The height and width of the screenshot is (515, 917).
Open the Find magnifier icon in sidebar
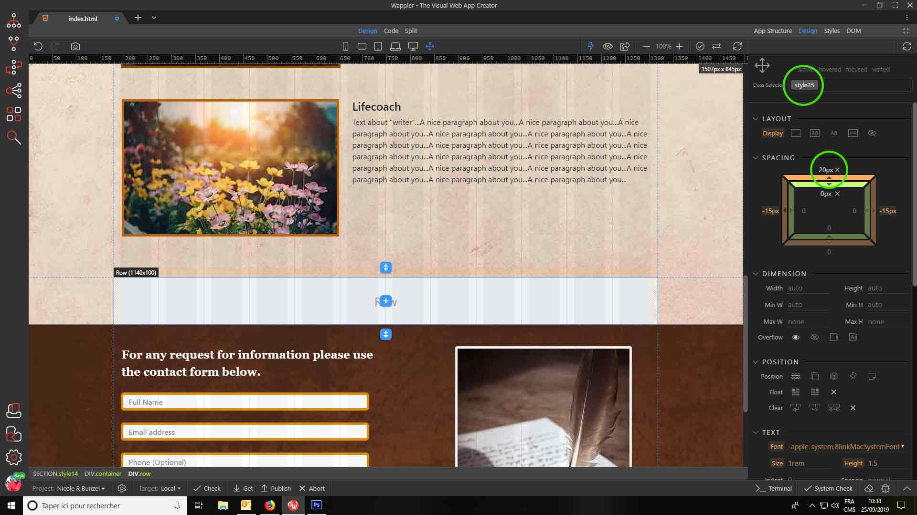point(14,138)
